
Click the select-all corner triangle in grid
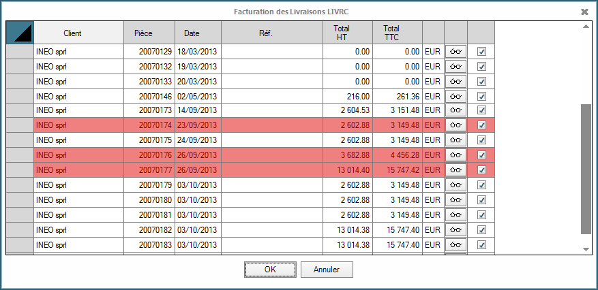(20, 33)
